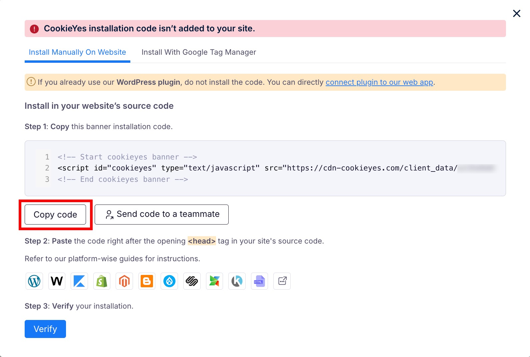The width and height of the screenshot is (530, 357).
Task: Click the Install in your website's source code heading
Action: coord(99,106)
